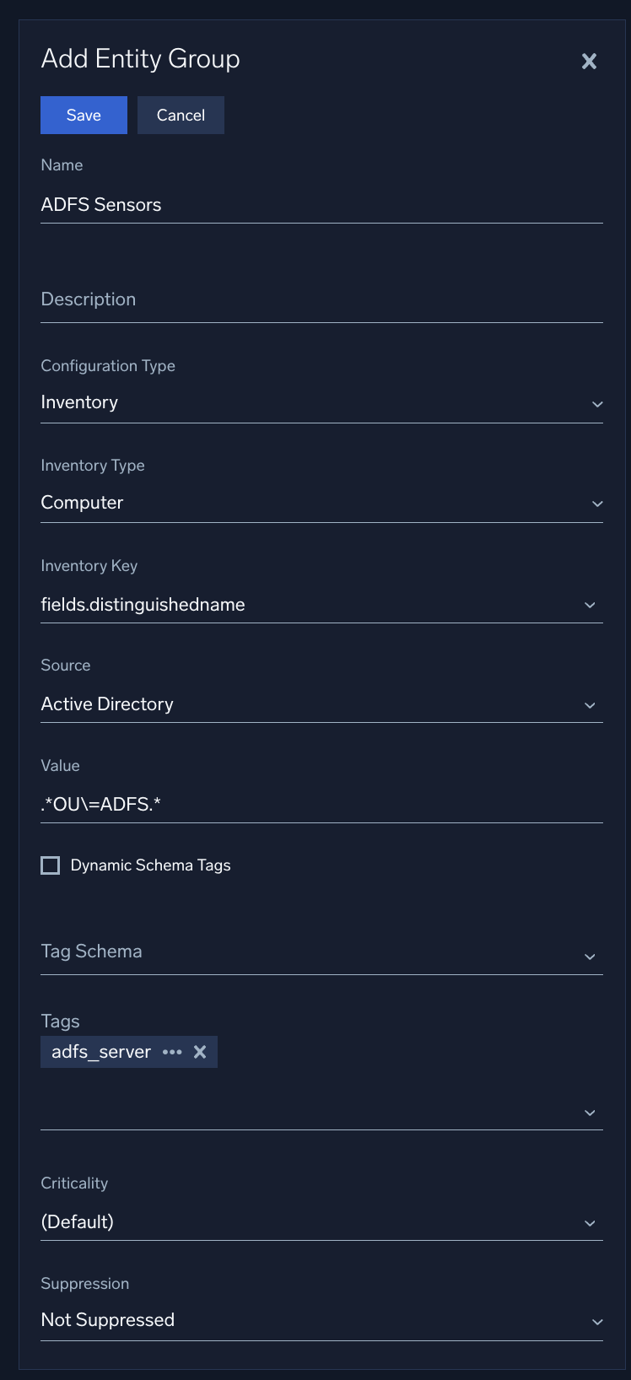Click the chevron on the Suppression field

(x=598, y=1322)
